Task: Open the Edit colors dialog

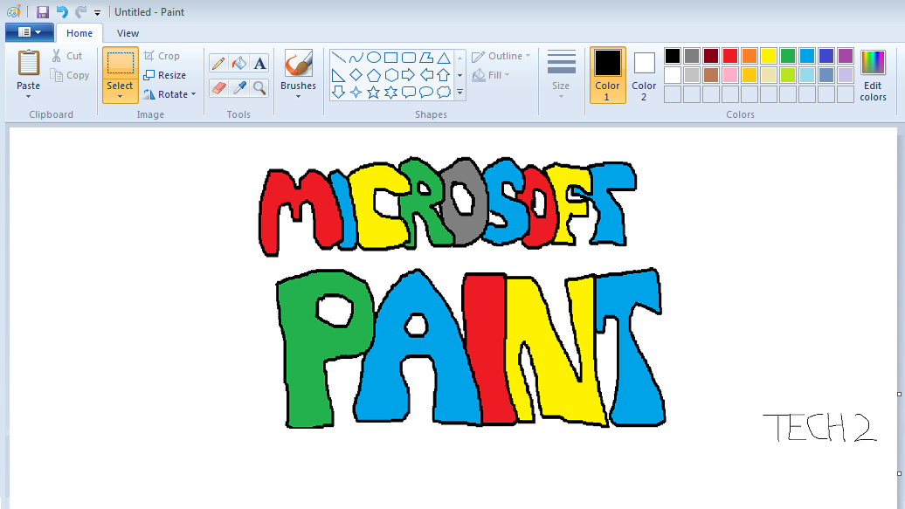Action: click(873, 76)
